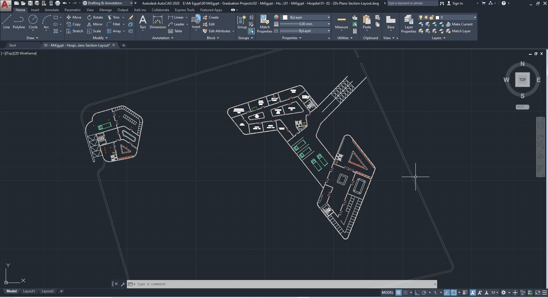The width and height of the screenshot is (548, 298).
Task: Choose the Dimension annotation tool
Action: (157, 22)
